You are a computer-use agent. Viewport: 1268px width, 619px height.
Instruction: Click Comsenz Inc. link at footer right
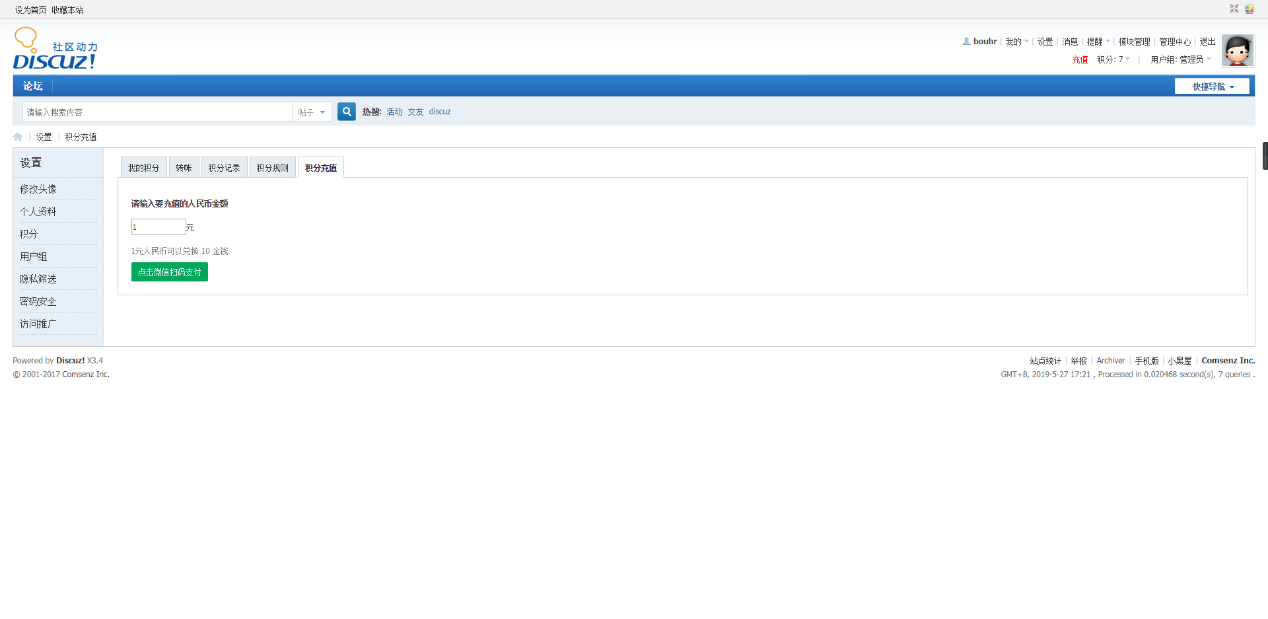coord(1228,361)
